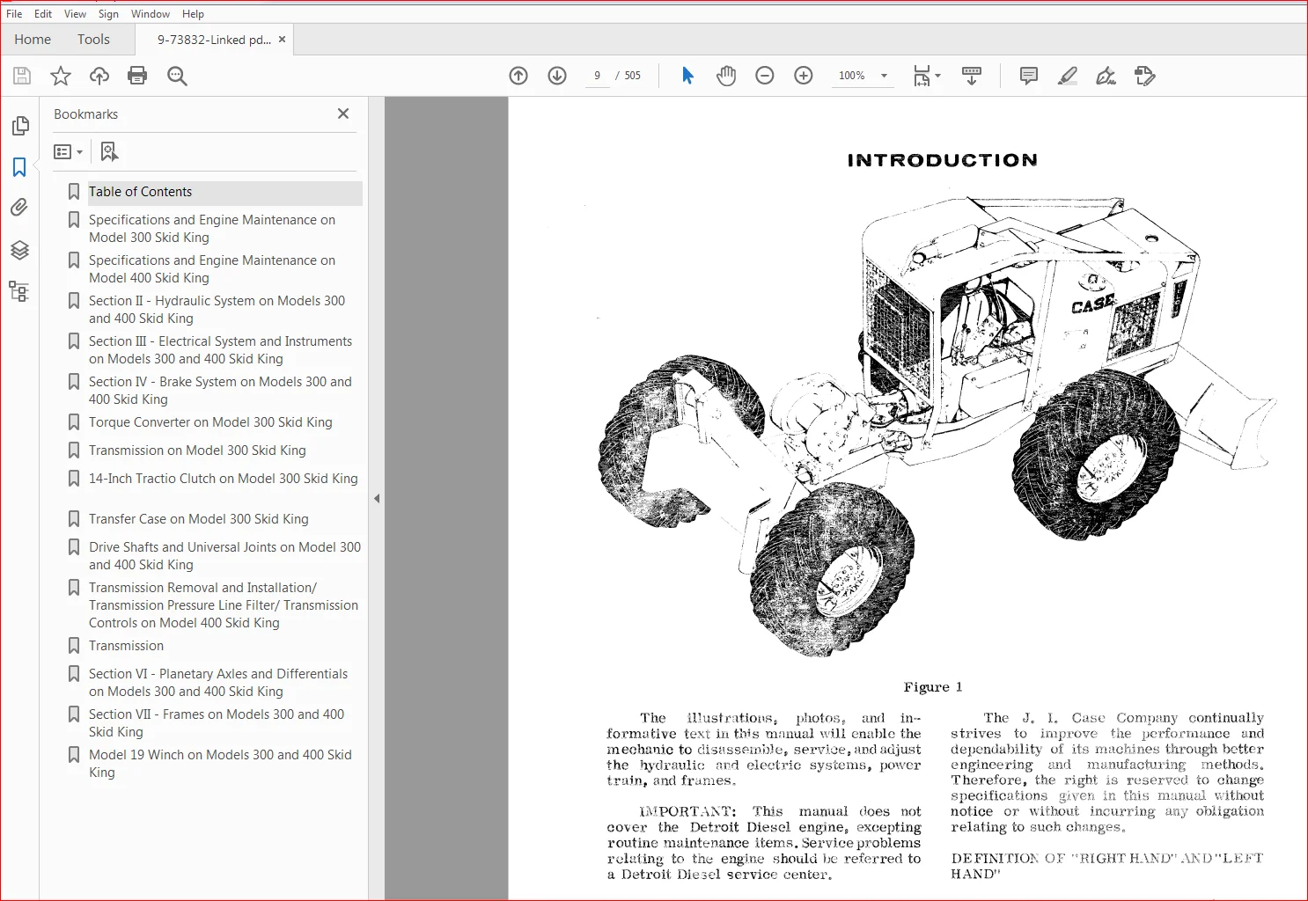Jump to Section III Electrical System bookmark
Screen dimensions: 1308x901
[x=220, y=350]
